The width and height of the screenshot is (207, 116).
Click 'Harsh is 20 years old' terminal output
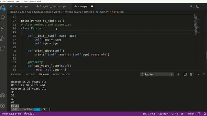(x=28, y=85)
